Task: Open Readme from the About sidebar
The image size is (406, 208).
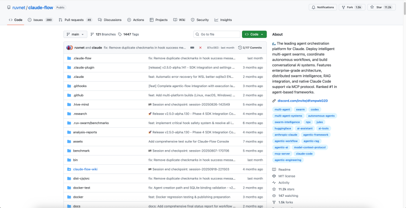Action: click(284, 170)
